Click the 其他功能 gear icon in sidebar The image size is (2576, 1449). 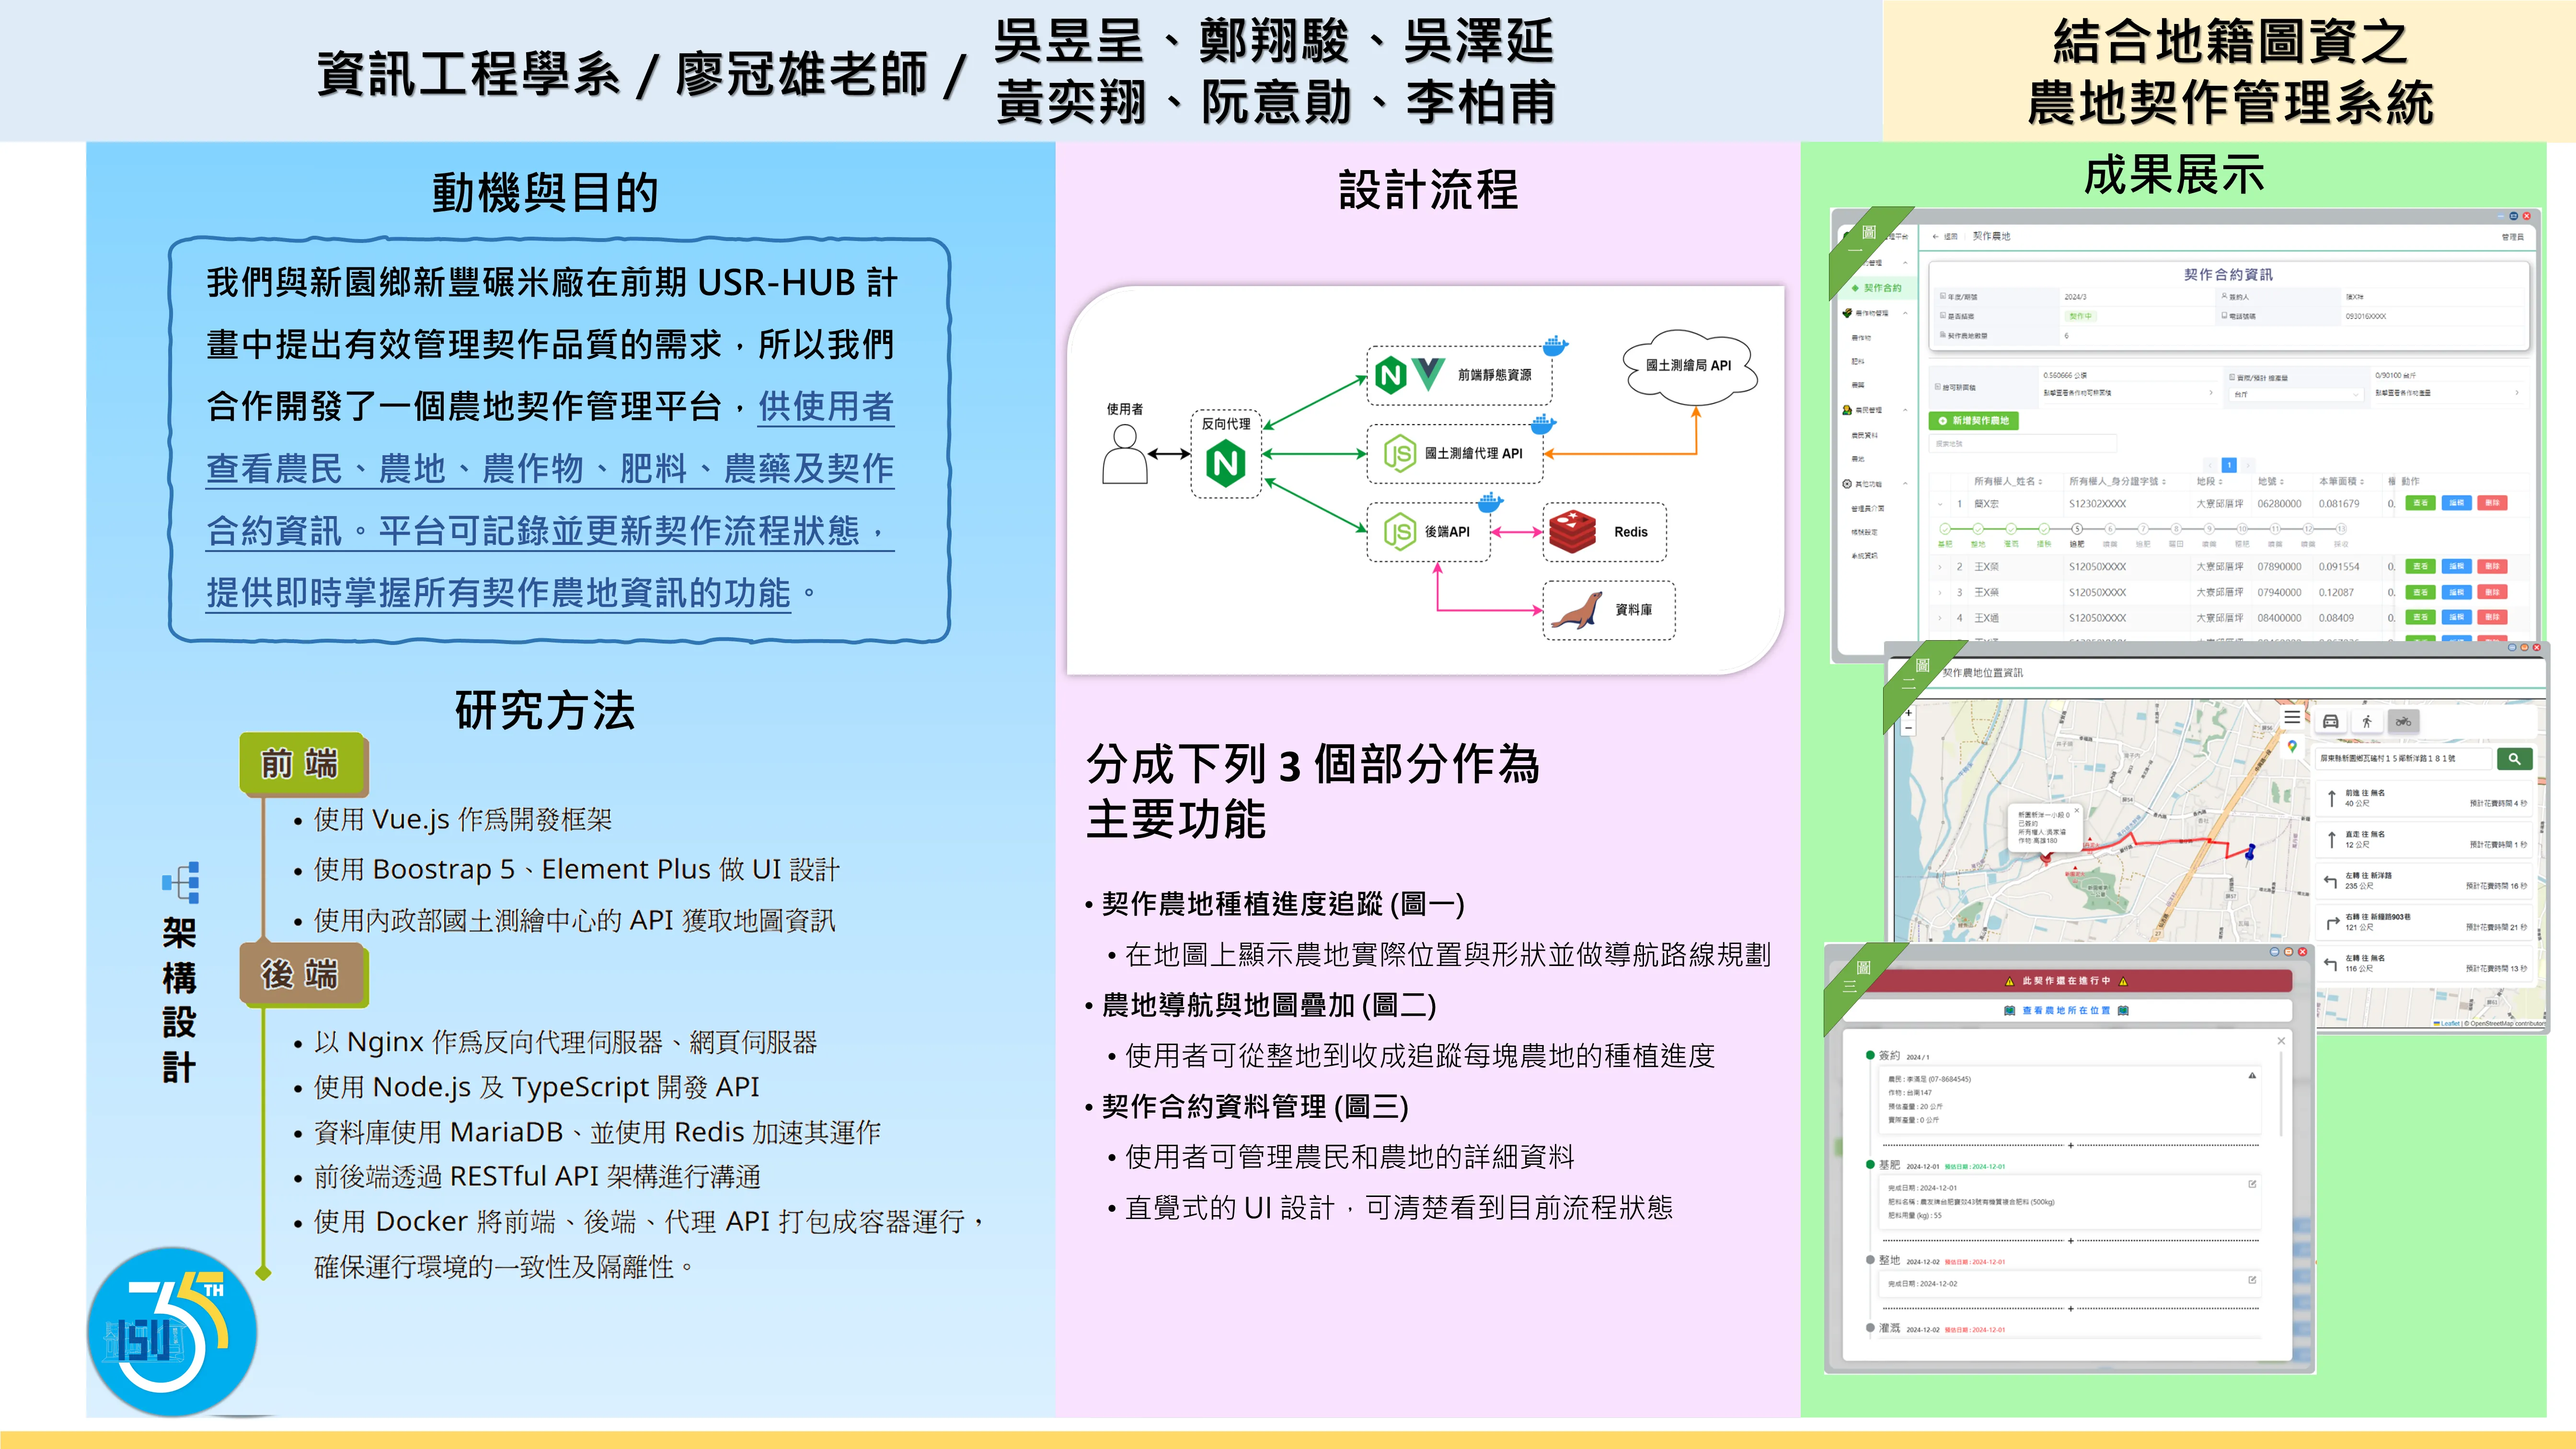(x=1847, y=484)
